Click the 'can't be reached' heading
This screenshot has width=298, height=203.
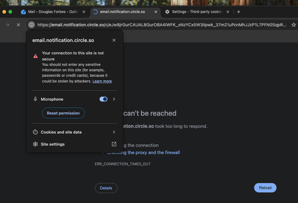click(150, 113)
